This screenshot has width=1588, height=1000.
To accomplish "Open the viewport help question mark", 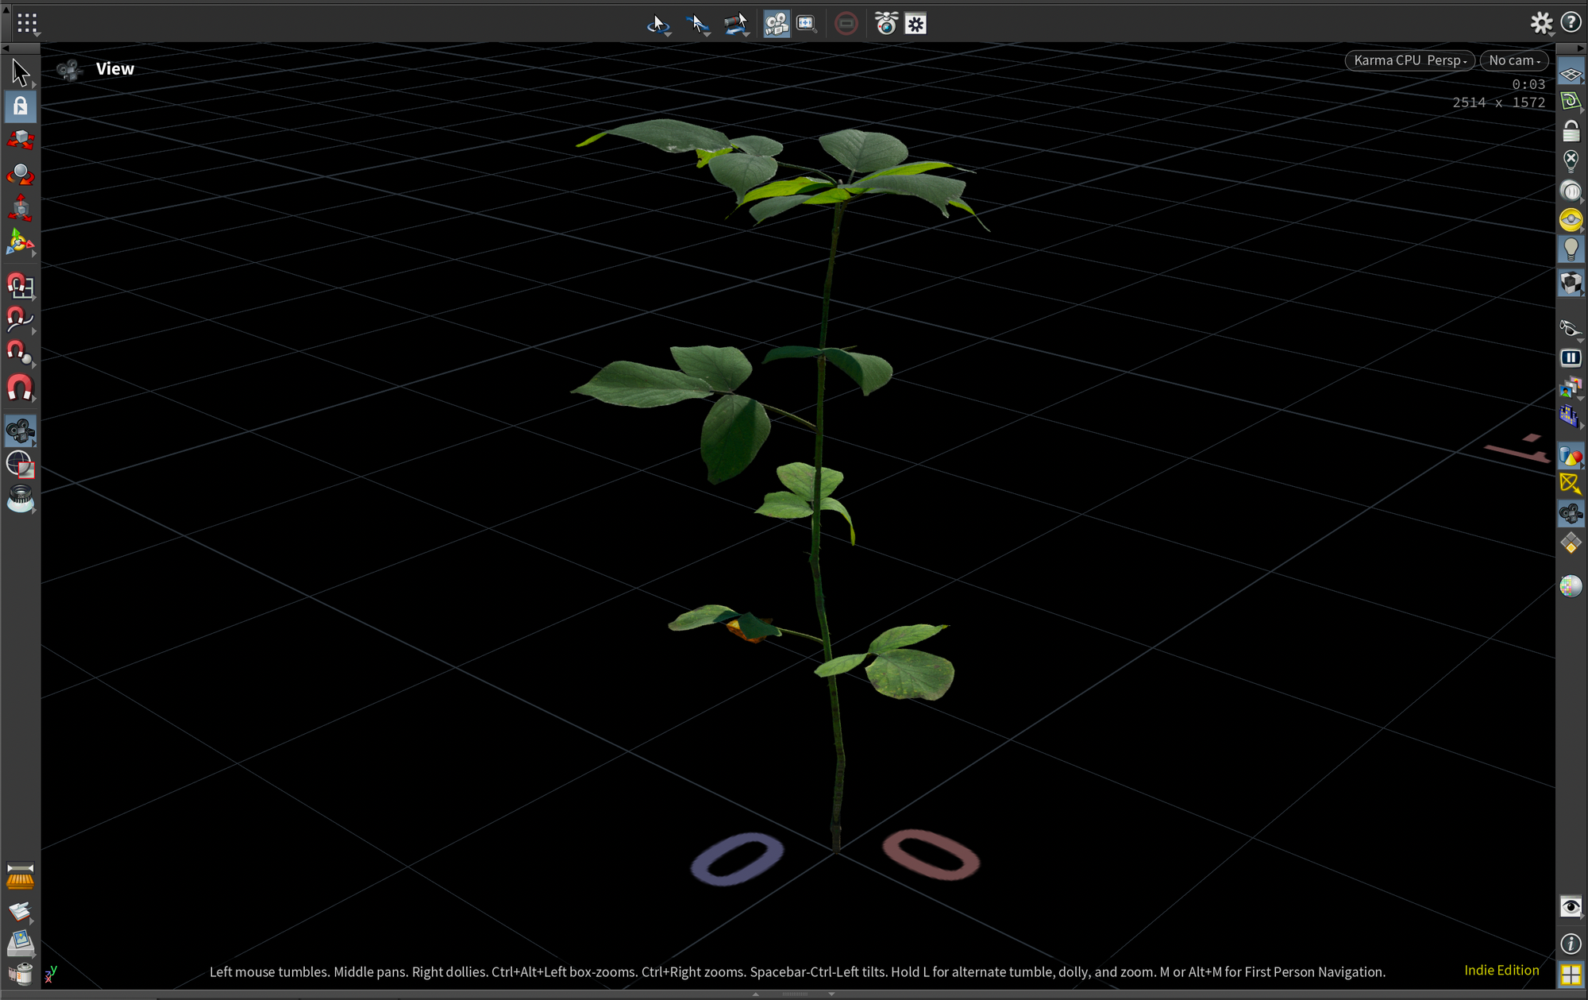I will (x=1571, y=23).
